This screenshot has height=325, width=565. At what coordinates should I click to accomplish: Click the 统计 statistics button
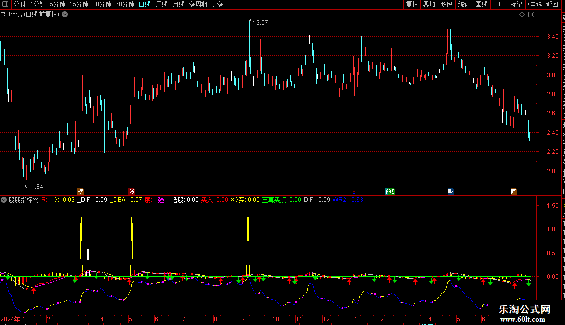click(x=463, y=4)
